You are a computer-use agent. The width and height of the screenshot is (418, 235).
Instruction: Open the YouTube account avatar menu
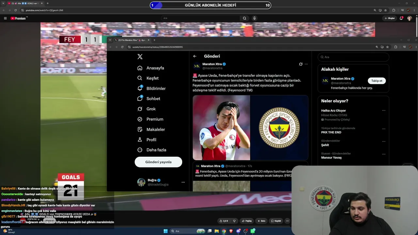pos(410,18)
